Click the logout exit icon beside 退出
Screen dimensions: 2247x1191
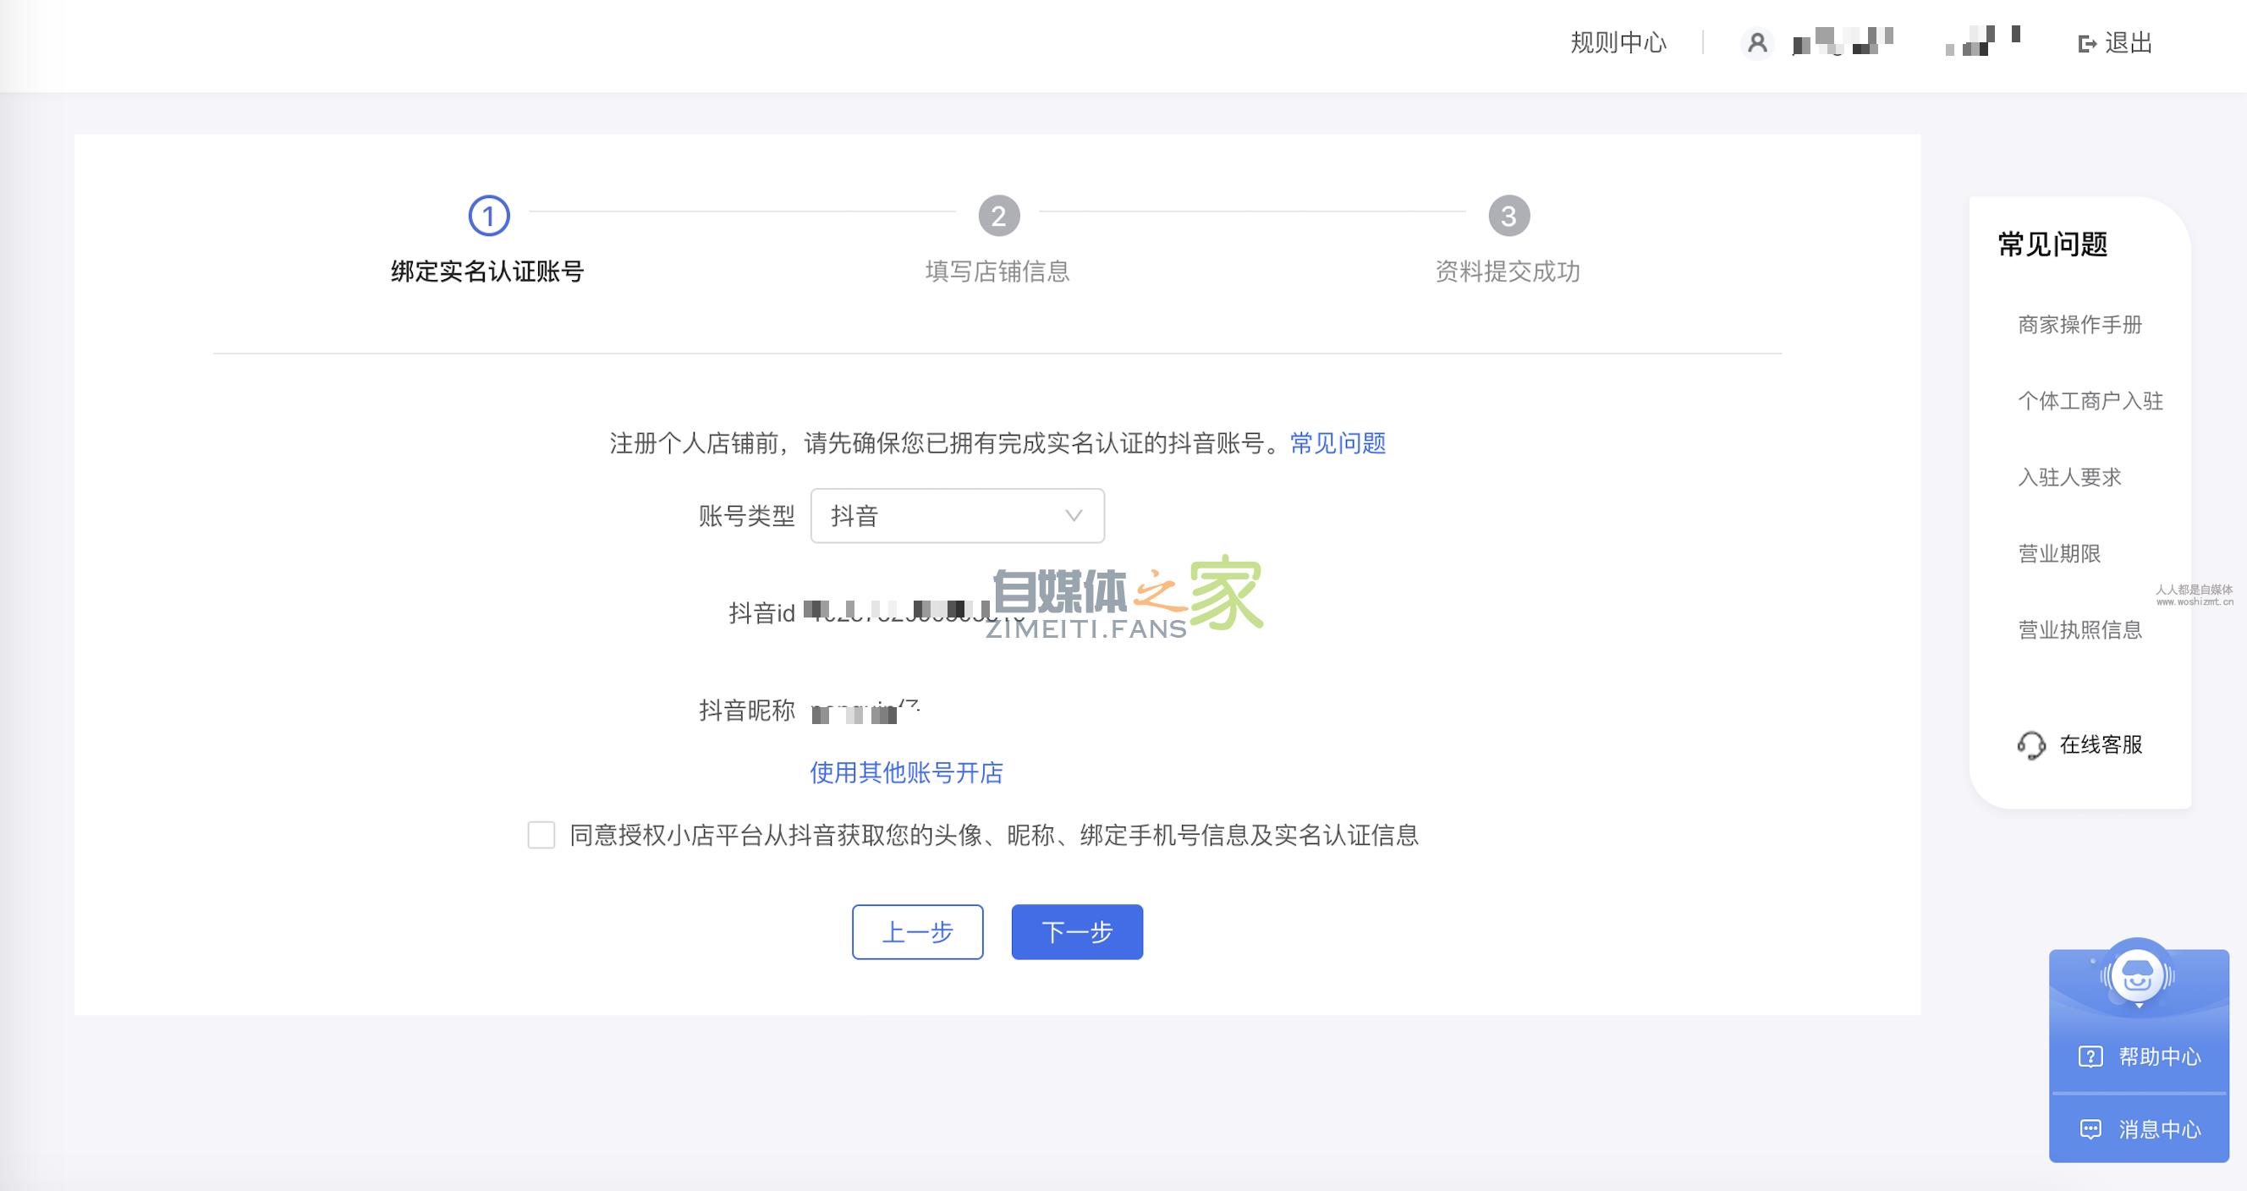[x=2085, y=43]
